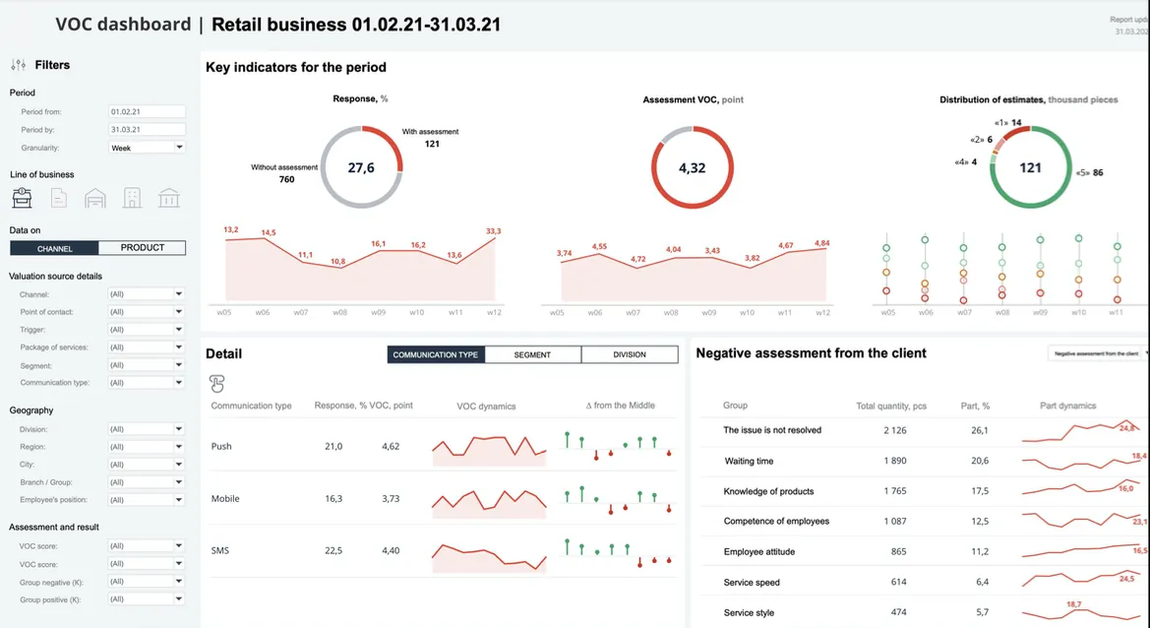Switch to the SEGMENT tab
This screenshot has height=628, width=1150.
coord(532,354)
